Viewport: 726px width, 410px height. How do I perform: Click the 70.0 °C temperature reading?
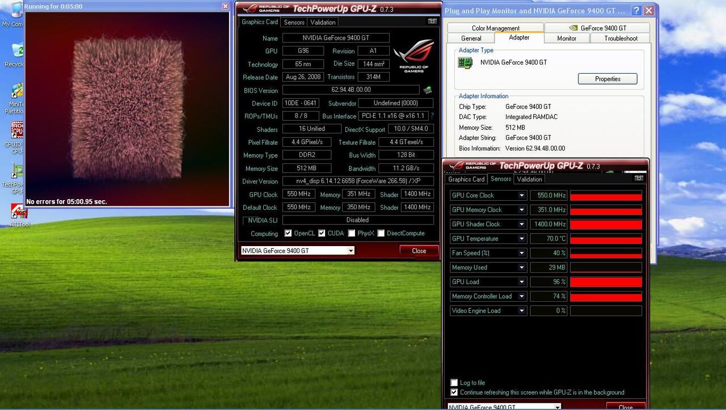coord(548,239)
